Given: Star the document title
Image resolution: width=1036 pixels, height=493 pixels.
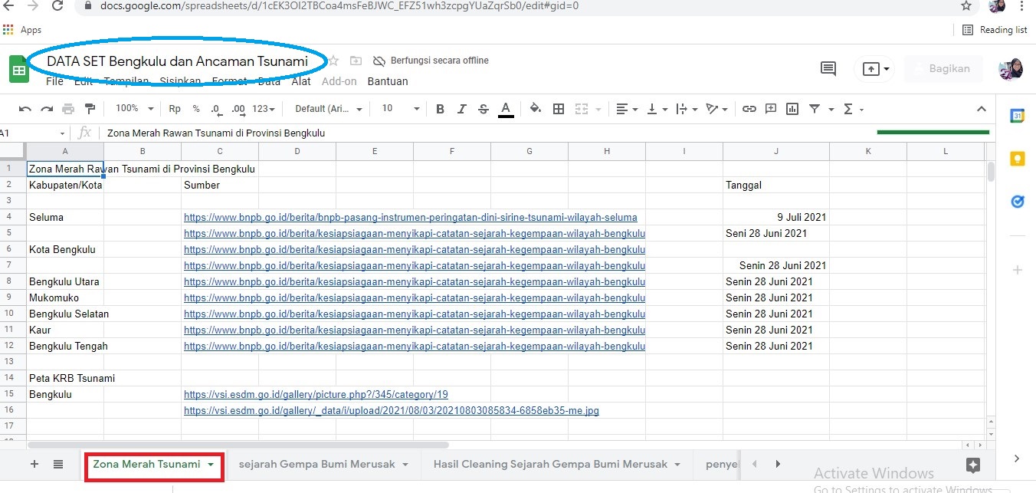Looking at the screenshot, I should pyautogui.click(x=333, y=61).
